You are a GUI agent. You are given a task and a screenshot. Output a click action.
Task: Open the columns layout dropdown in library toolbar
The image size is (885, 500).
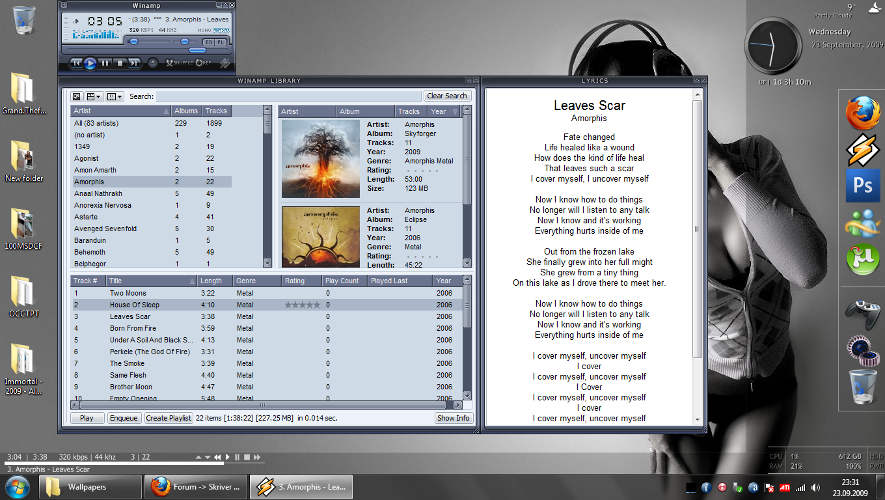pos(114,96)
